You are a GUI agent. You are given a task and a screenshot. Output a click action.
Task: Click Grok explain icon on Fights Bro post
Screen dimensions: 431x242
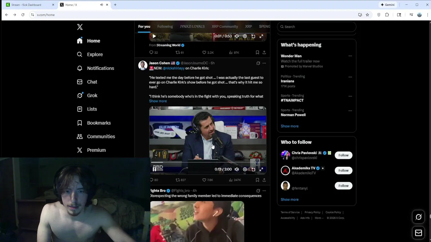pos(258,191)
